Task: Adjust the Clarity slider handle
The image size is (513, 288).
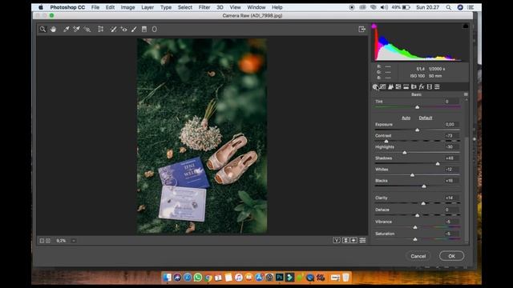Action: (x=423, y=203)
